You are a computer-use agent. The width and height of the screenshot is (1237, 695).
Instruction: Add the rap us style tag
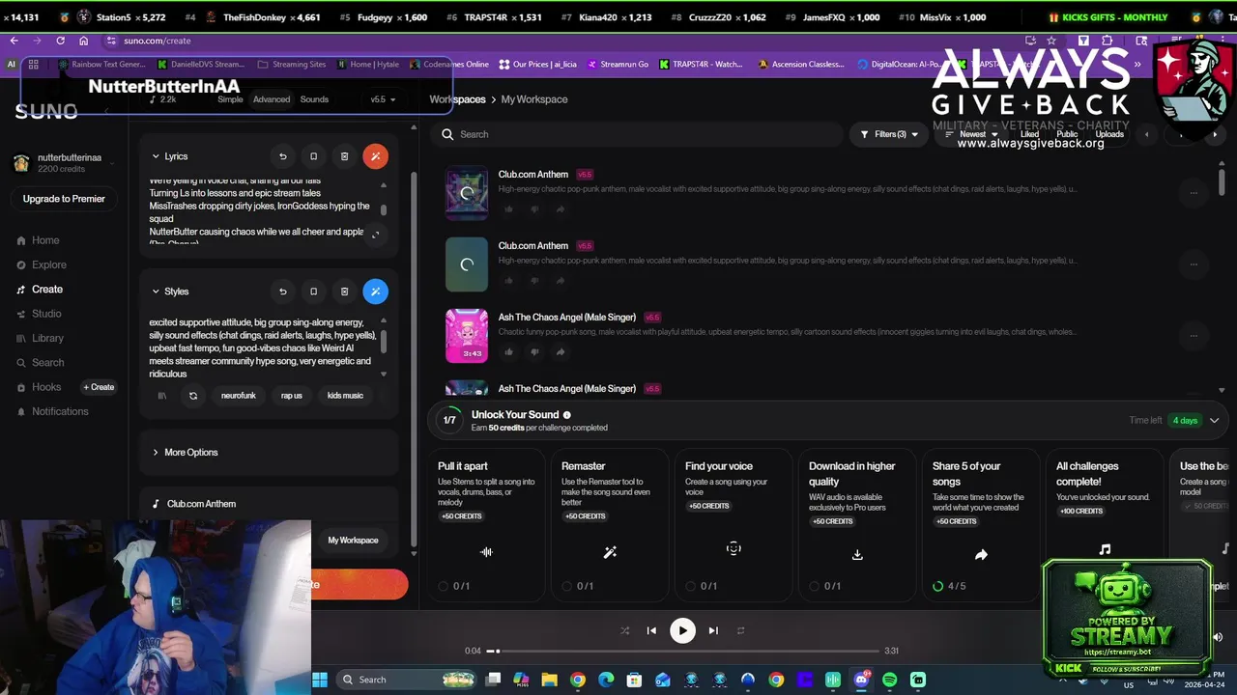[292, 396]
